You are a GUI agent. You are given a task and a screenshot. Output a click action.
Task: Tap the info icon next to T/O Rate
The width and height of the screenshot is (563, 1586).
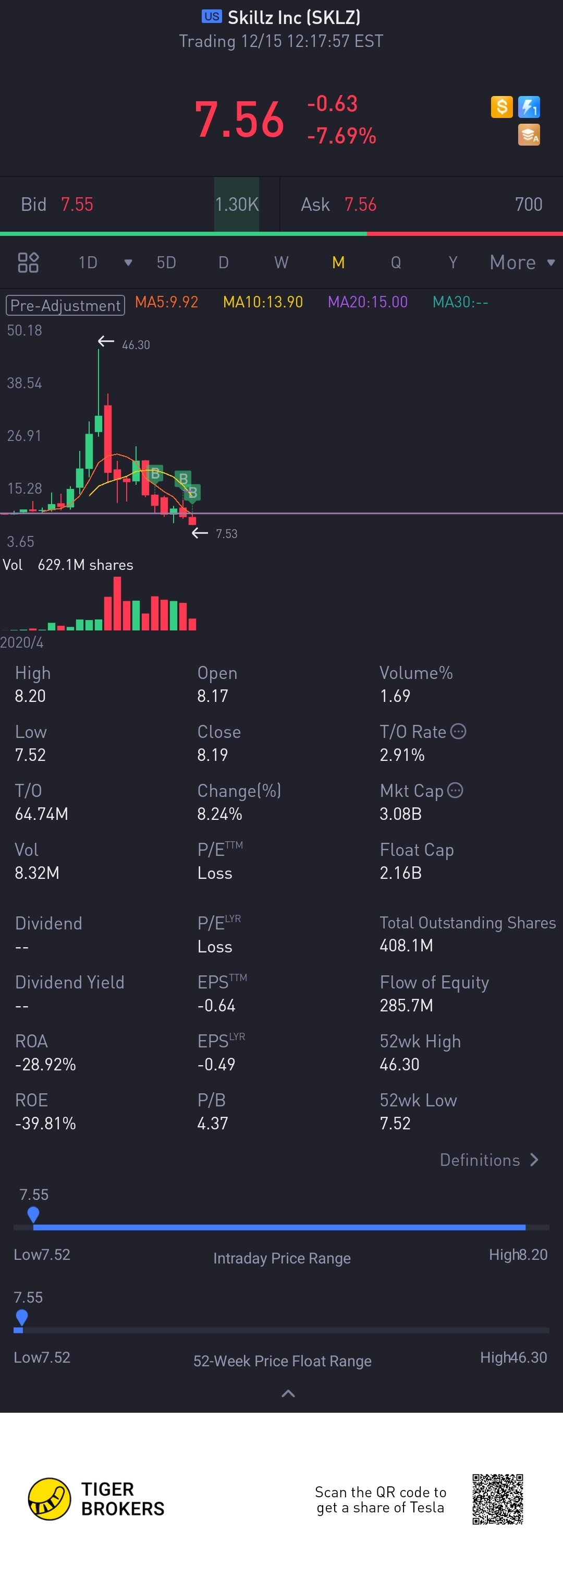coord(458,731)
